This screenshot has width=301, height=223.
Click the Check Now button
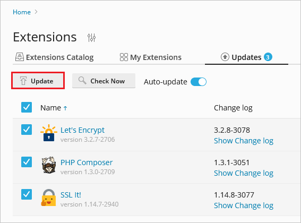pos(104,81)
